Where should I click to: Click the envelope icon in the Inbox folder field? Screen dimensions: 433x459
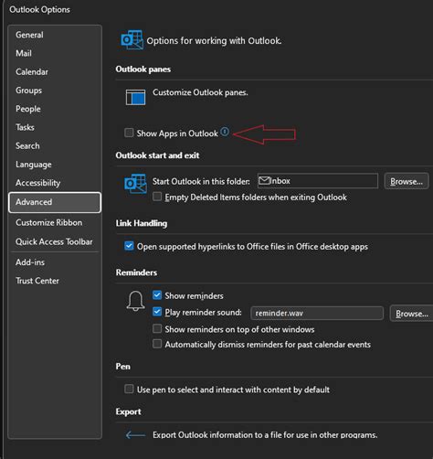click(x=264, y=181)
